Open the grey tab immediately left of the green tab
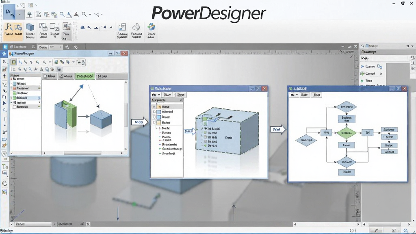416x234 pixels. (x=66, y=76)
